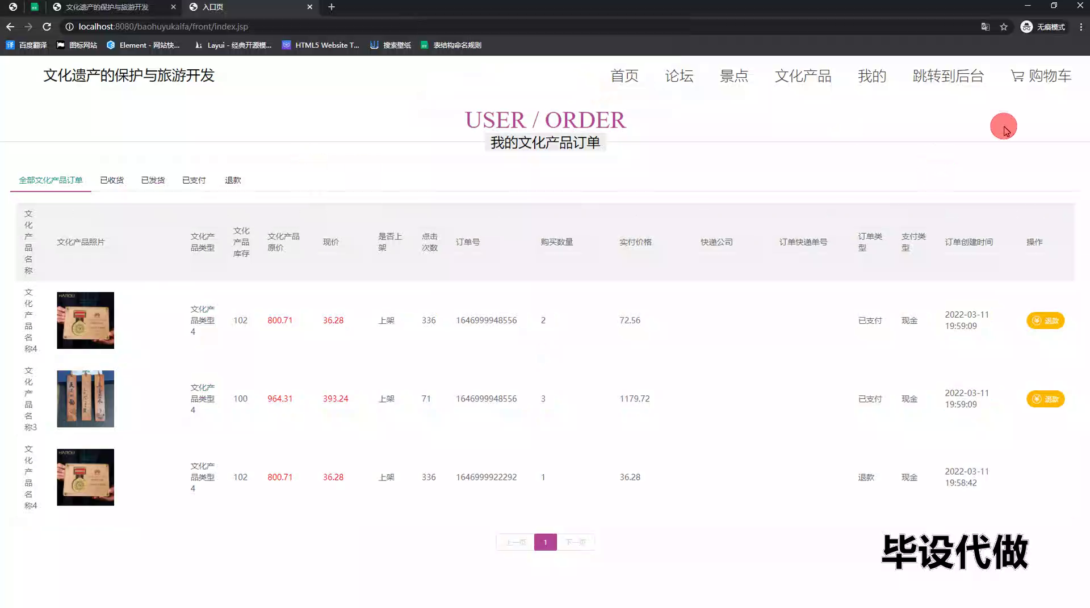Click order number 1646999922292
The image size is (1090, 608).
click(486, 478)
